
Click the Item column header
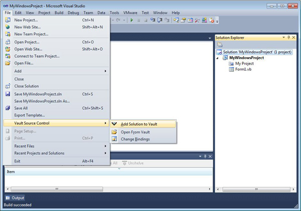tap(10, 172)
